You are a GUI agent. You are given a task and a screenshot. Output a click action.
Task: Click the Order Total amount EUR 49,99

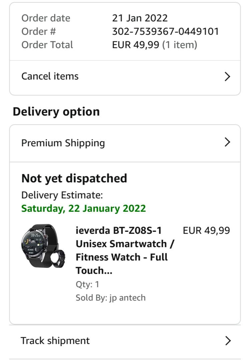coord(136,45)
